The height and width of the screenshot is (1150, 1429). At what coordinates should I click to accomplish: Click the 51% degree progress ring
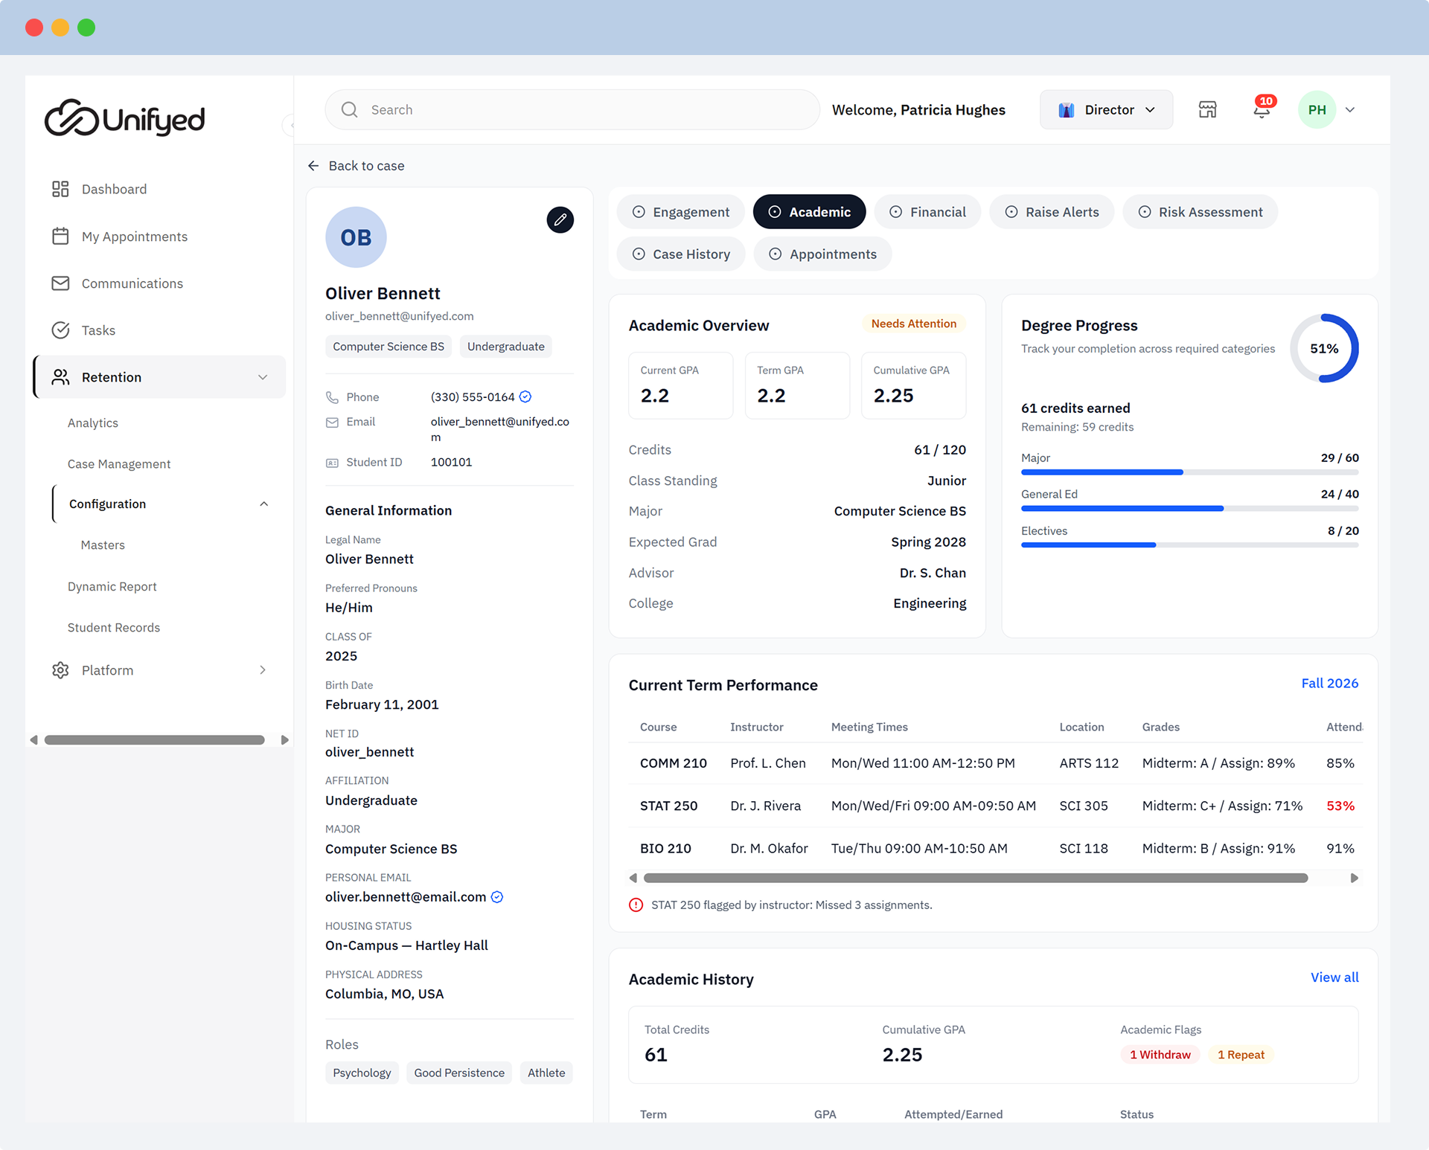pyautogui.click(x=1324, y=348)
